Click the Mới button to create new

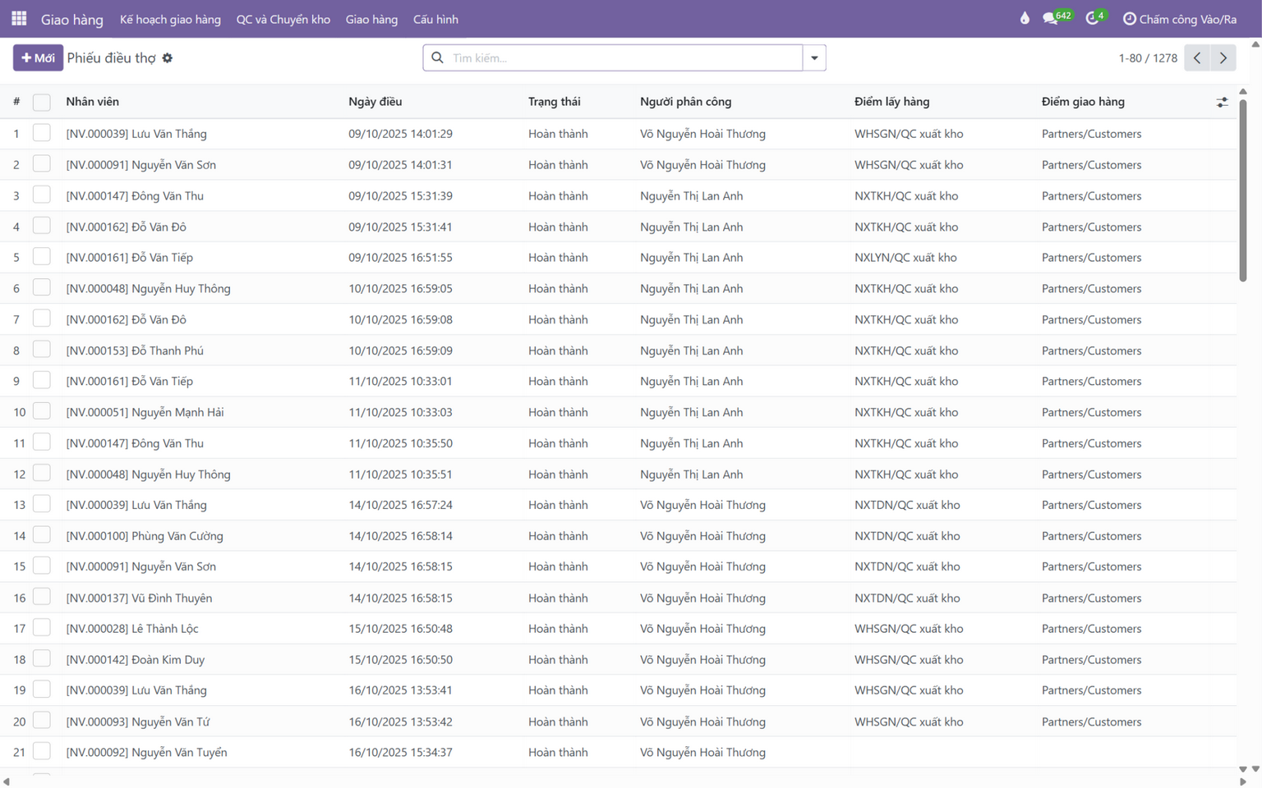coord(38,57)
